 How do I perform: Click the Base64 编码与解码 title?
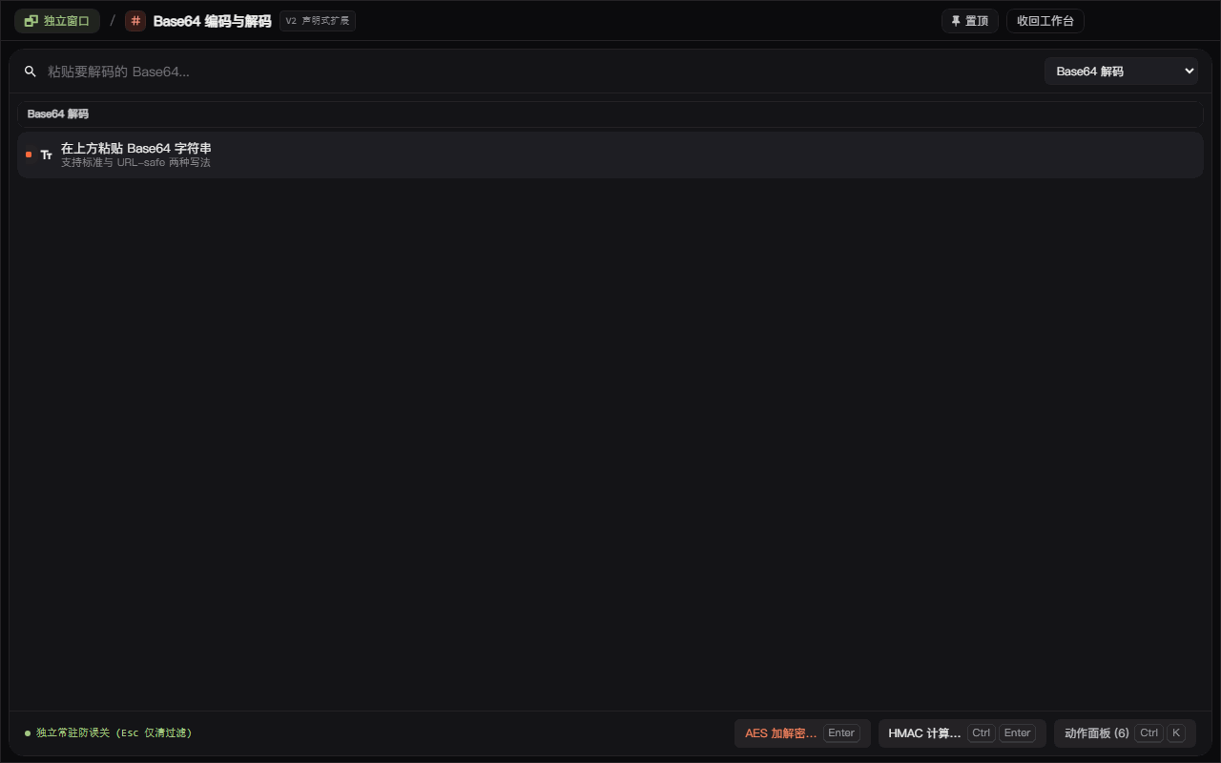coord(212,21)
